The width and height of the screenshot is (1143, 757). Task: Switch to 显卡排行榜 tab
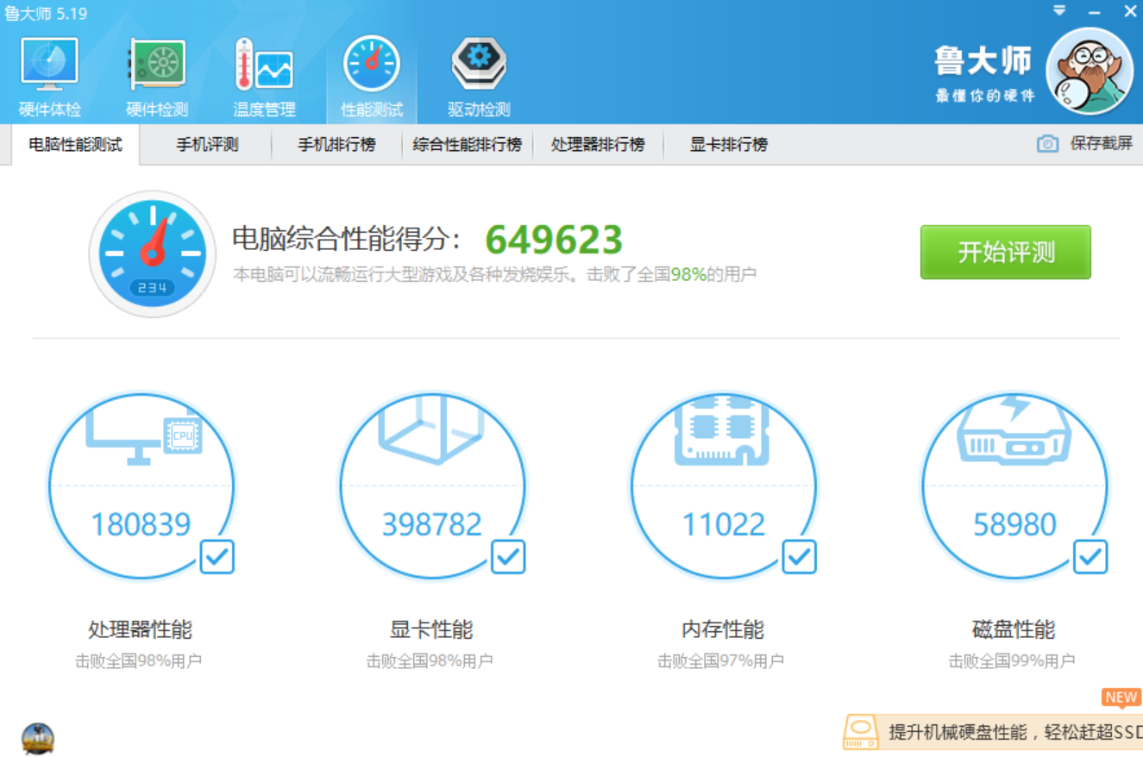[x=729, y=144]
